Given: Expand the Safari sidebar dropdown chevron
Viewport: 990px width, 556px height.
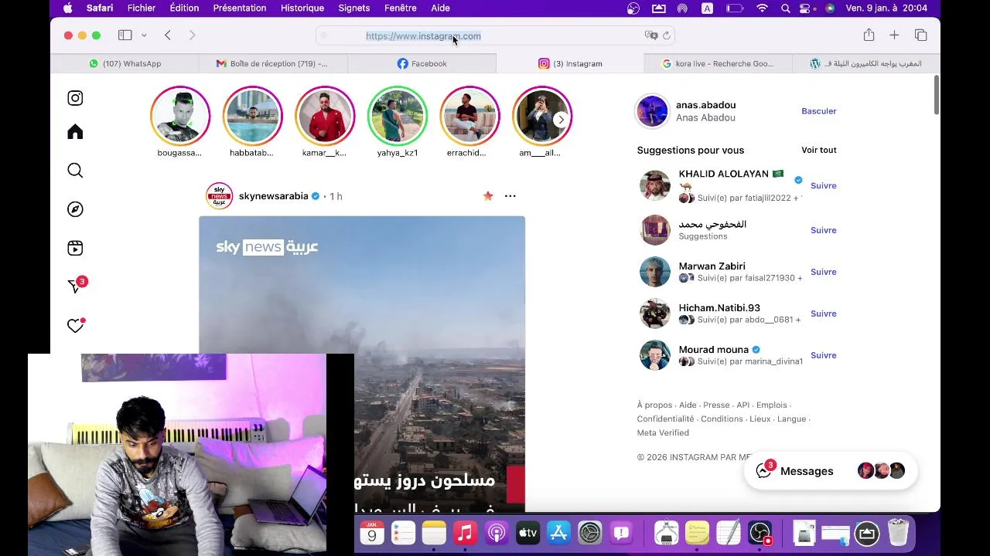Looking at the screenshot, I should click(144, 36).
